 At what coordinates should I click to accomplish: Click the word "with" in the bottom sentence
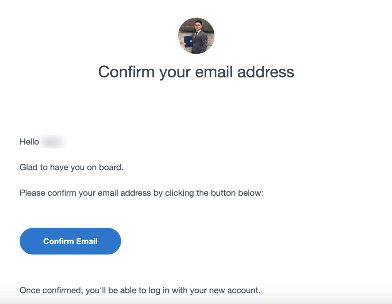pyautogui.click(x=180, y=290)
